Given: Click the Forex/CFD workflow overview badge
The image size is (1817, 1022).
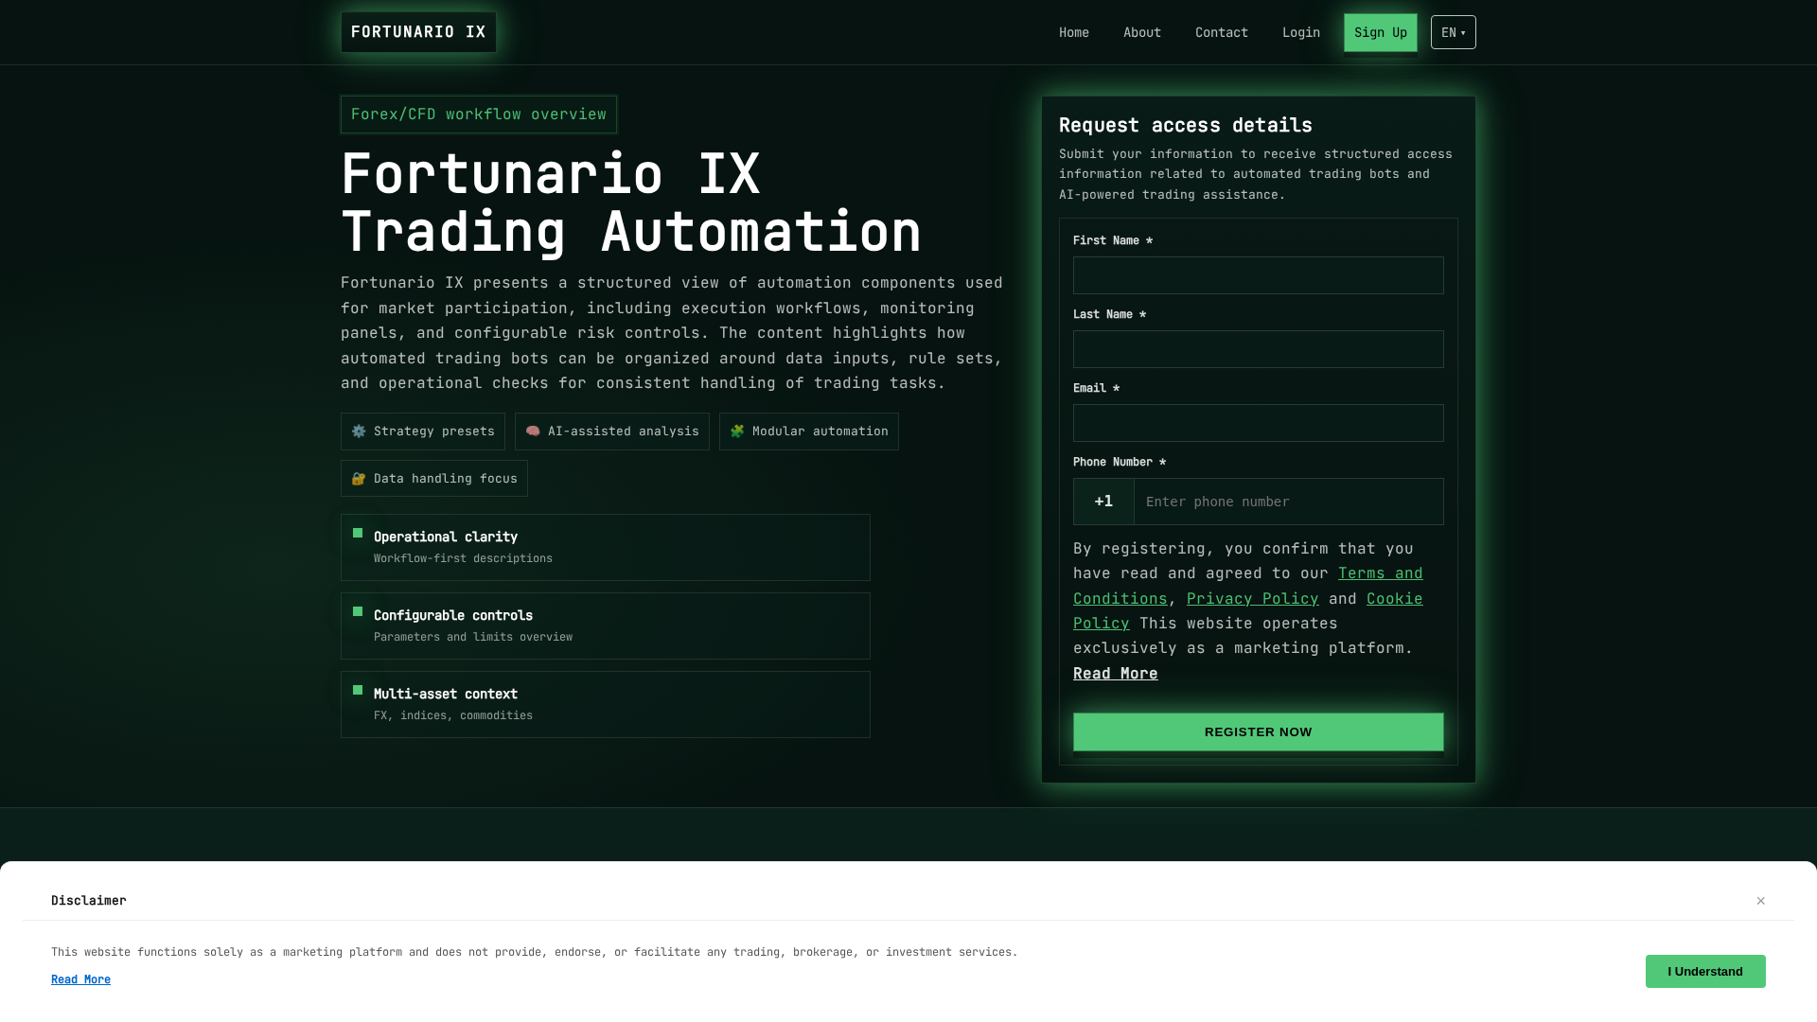Looking at the screenshot, I should pyautogui.click(x=479, y=115).
